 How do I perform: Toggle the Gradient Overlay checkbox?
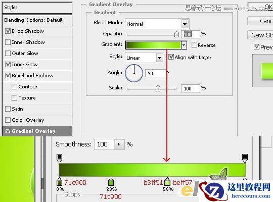click(x=8, y=131)
